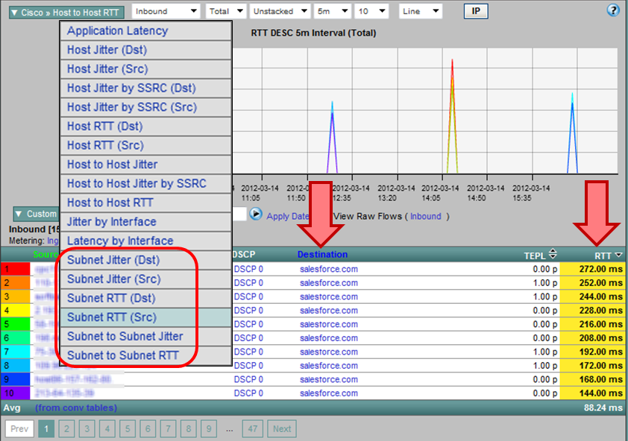Open the first salesforce.com destination link
Viewport: 628px width, 441px height.
coord(328,269)
